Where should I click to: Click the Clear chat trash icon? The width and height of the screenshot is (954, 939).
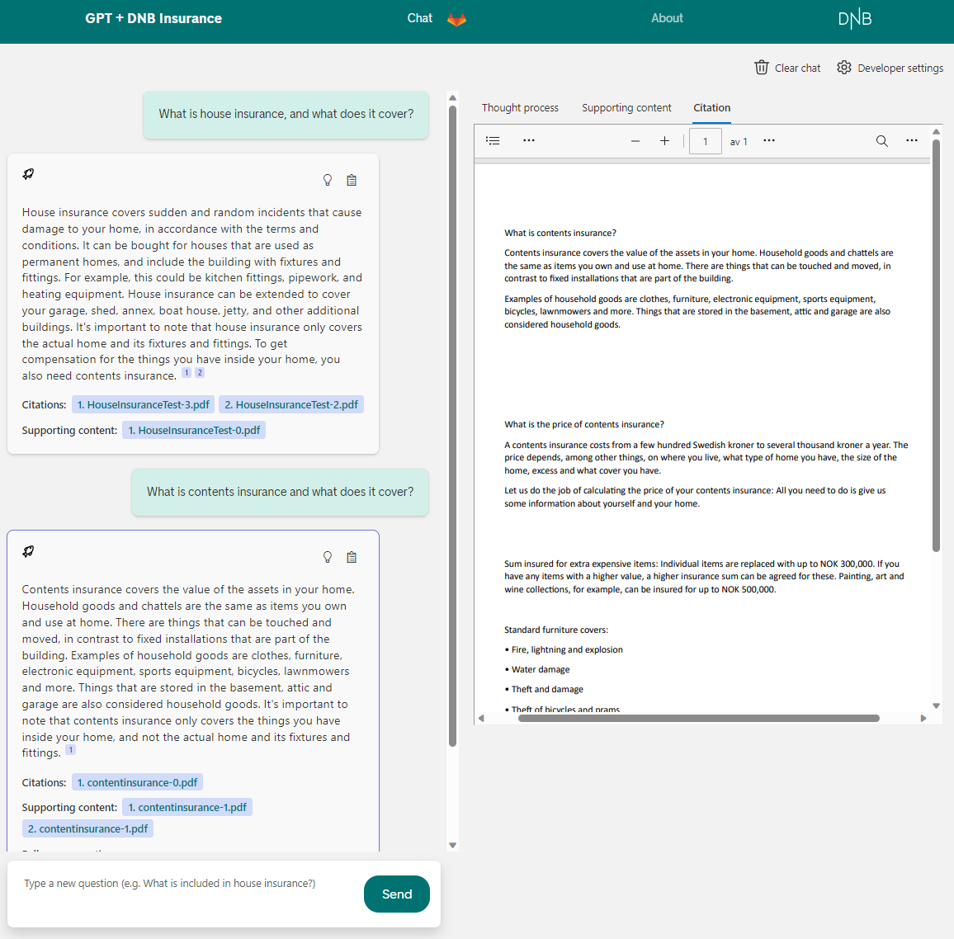click(x=761, y=68)
